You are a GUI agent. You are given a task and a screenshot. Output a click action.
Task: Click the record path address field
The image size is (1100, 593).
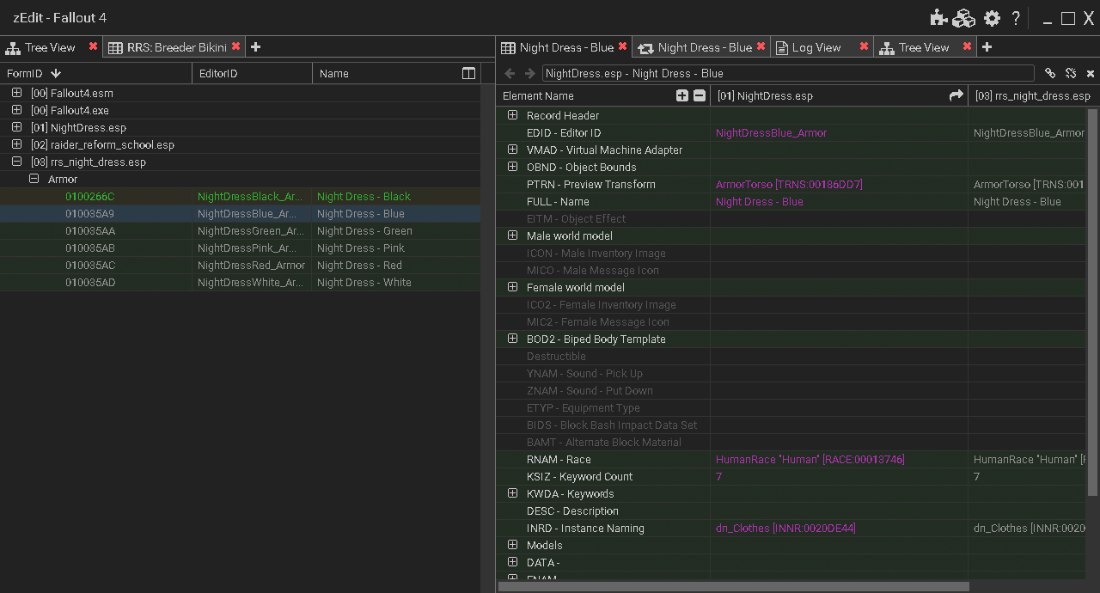point(788,73)
